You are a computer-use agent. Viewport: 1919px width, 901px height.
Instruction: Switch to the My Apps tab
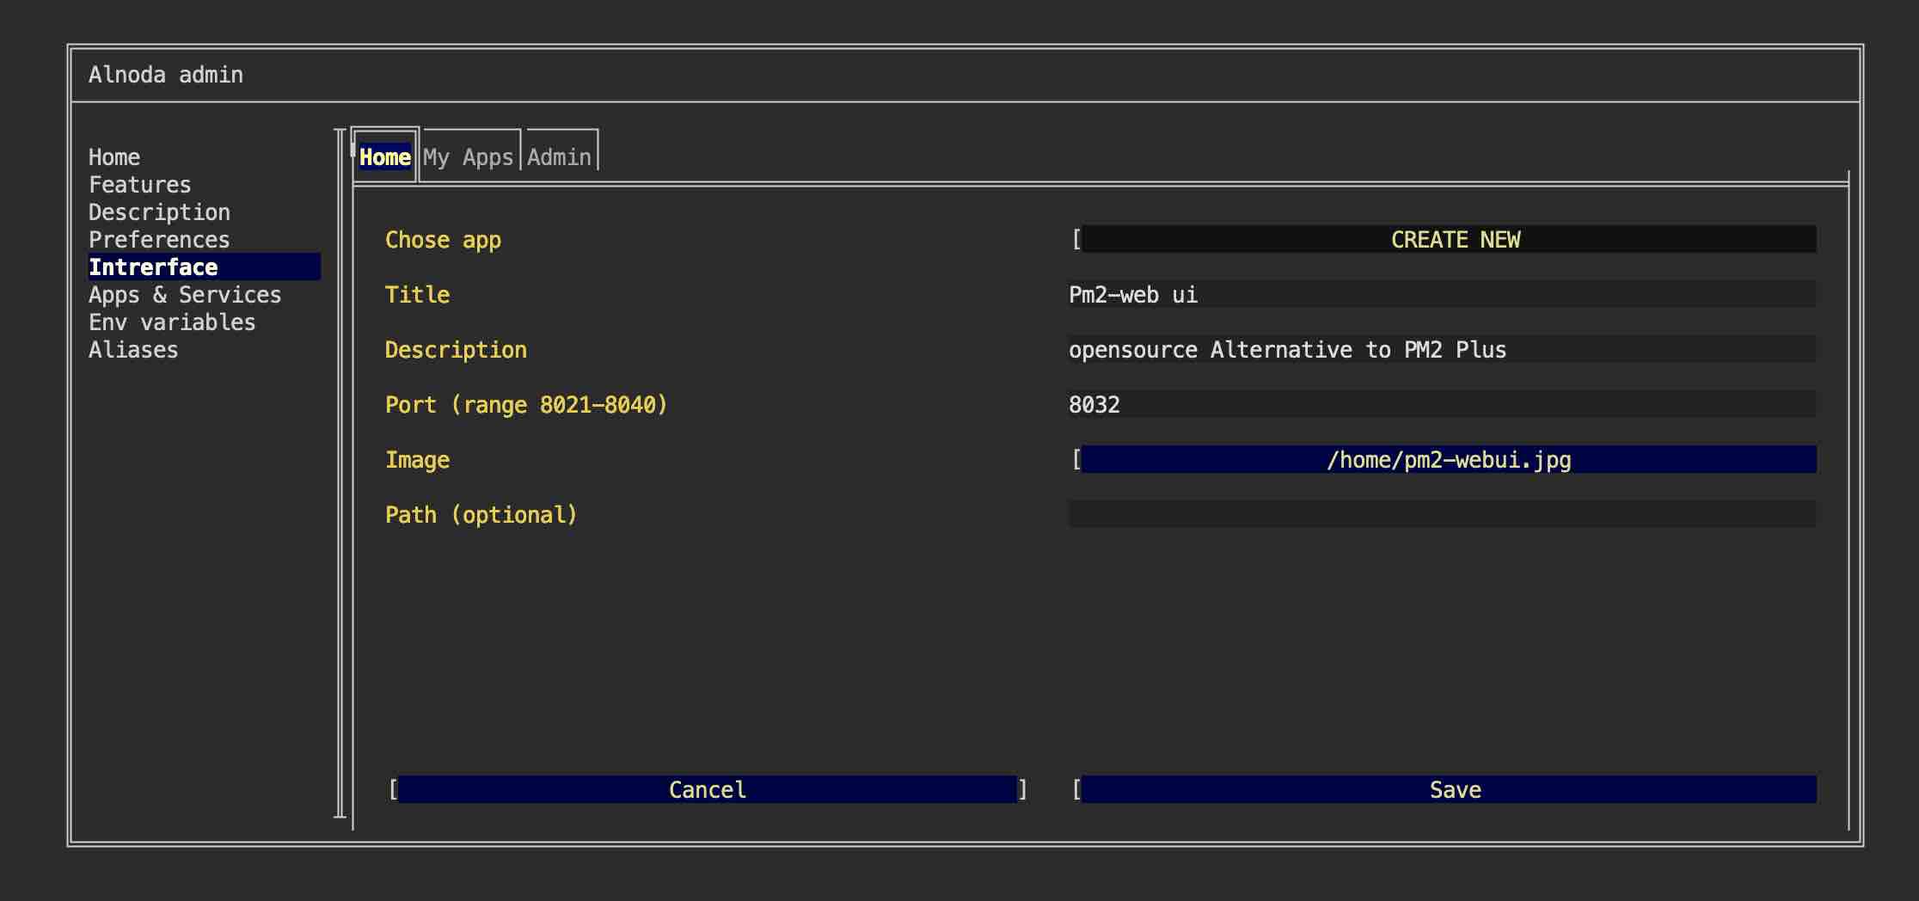469,157
